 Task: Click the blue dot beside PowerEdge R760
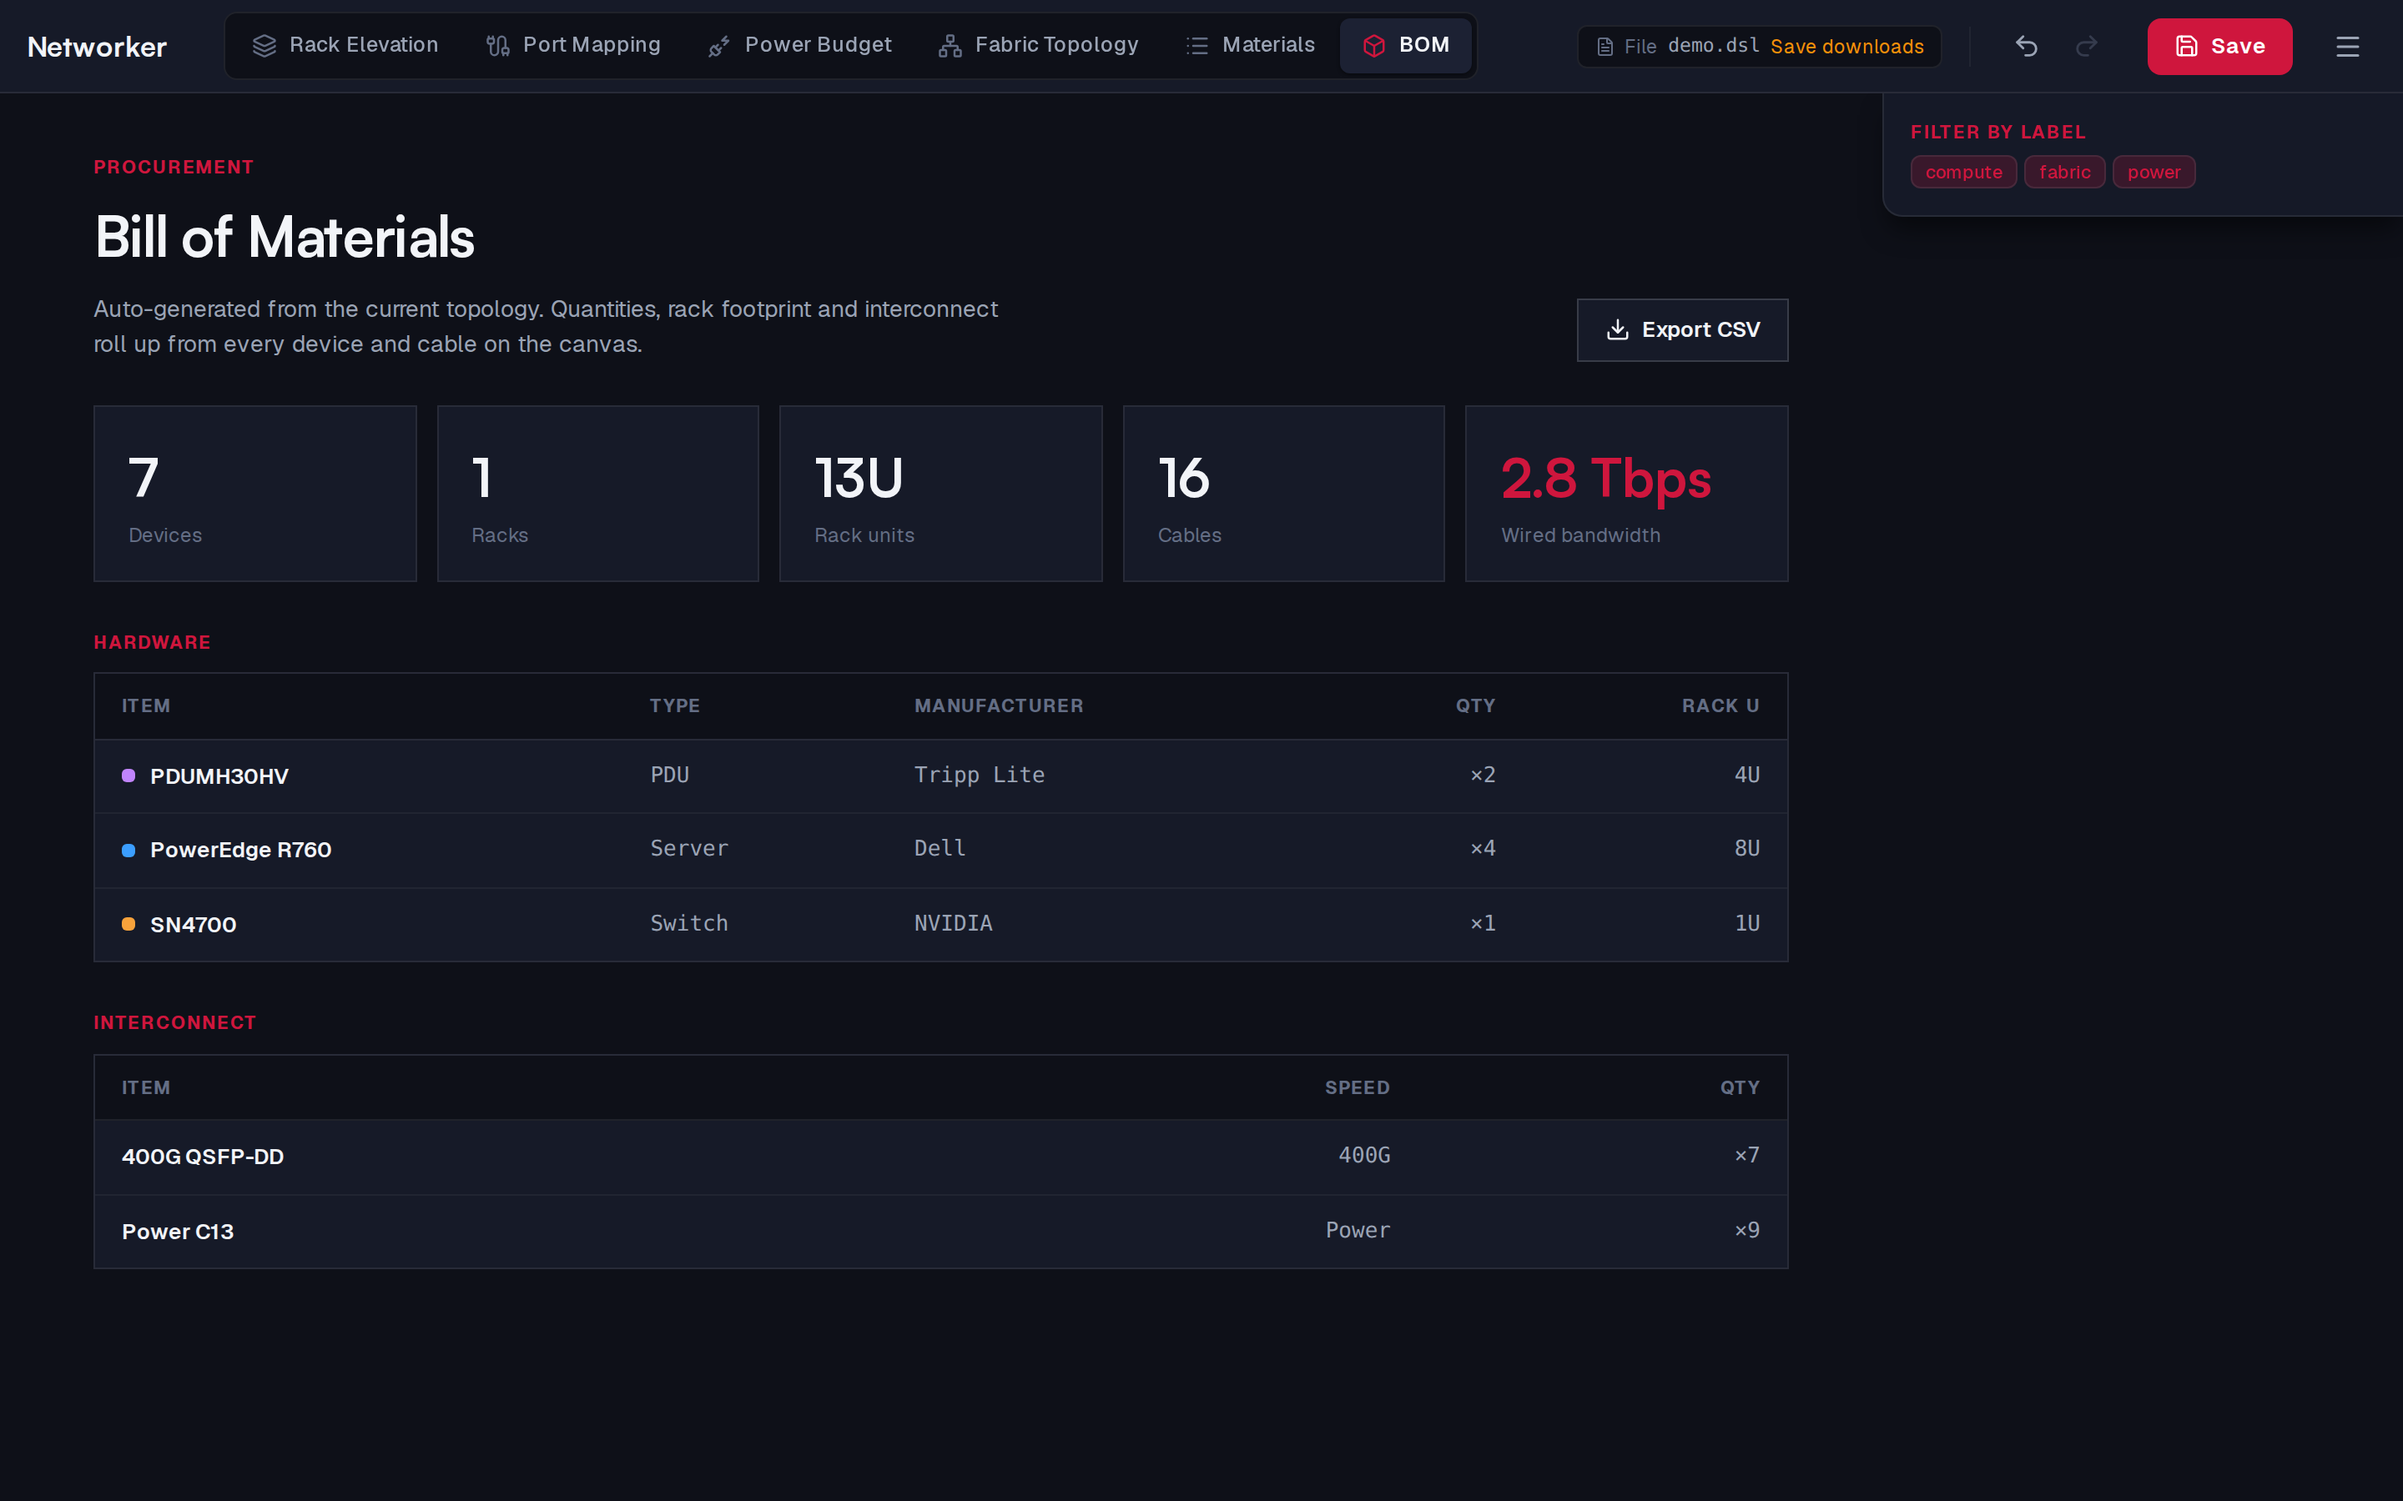[128, 850]
